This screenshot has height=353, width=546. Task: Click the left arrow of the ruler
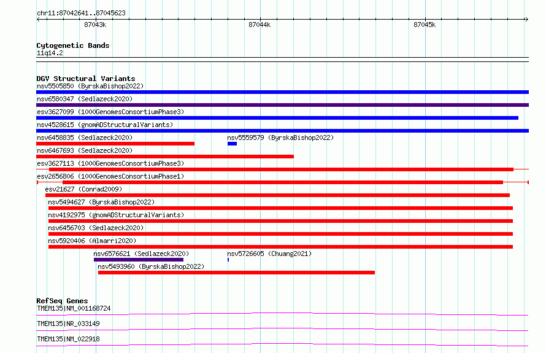point(38,20)
